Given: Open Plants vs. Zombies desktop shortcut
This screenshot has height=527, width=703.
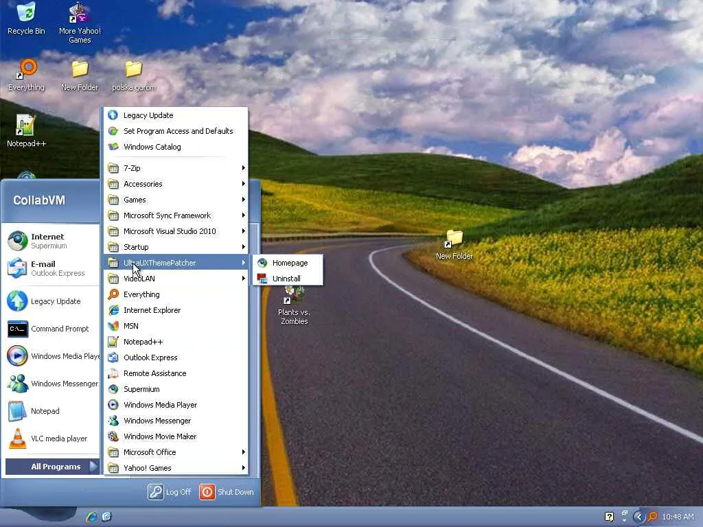Looking at the screenshot, I should click(294, 305).
